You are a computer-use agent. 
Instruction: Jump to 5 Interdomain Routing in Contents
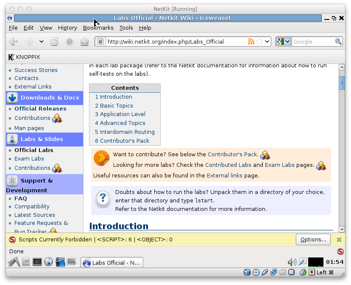point(125,132)
